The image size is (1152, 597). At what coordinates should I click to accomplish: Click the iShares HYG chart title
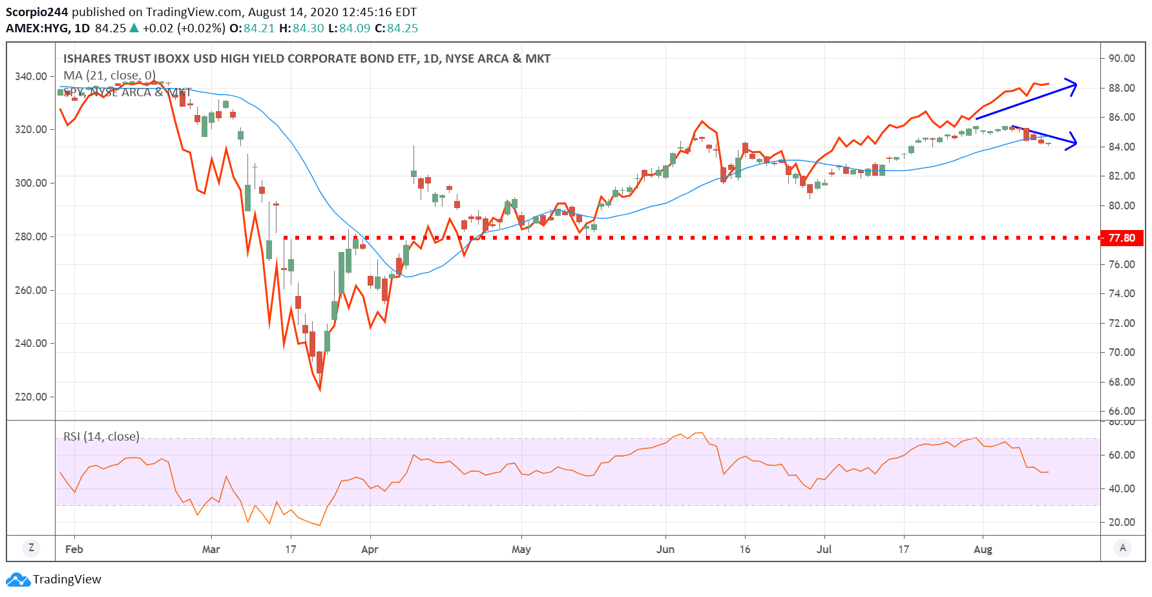coord(307,59)
